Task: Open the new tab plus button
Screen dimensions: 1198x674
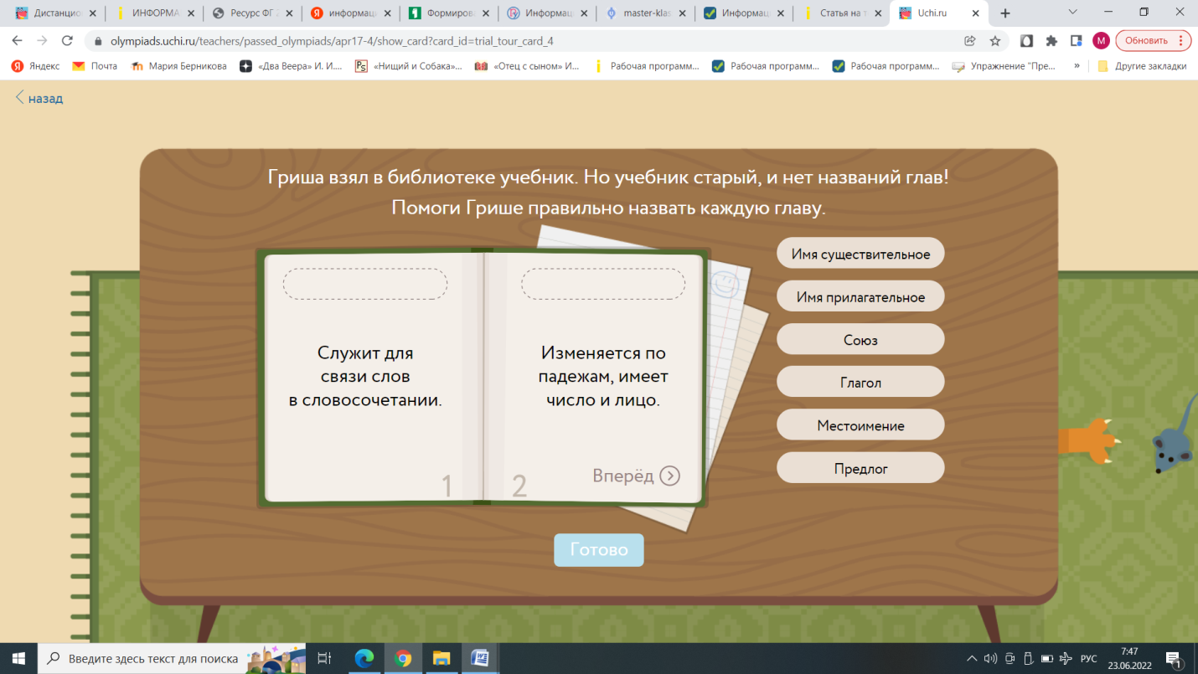Action: (1005, 13)
